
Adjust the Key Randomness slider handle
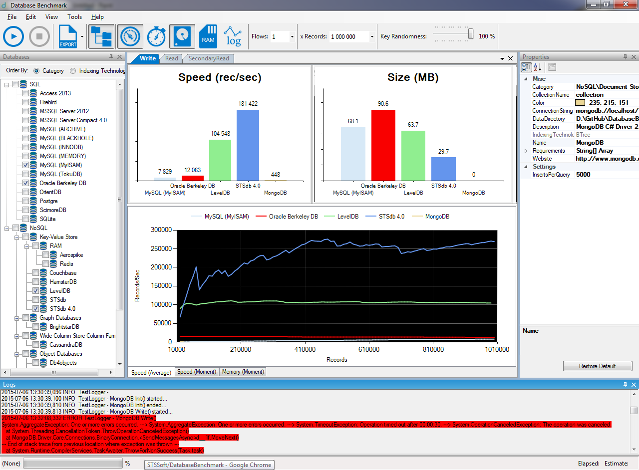tap(470, 34)
